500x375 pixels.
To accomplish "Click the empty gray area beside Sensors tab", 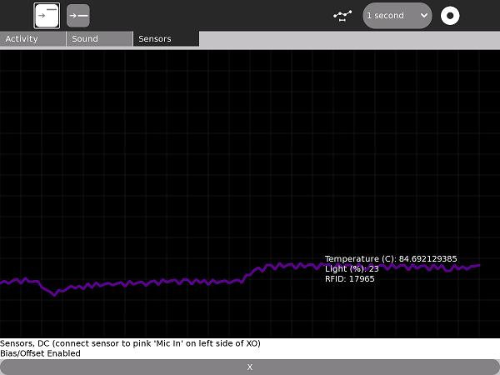I will point(350,38).
